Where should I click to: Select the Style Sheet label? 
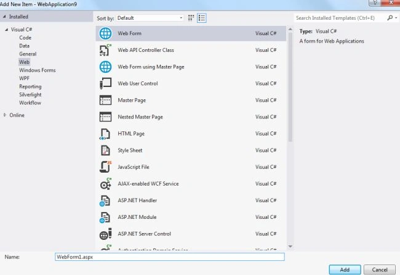point(130,150)
